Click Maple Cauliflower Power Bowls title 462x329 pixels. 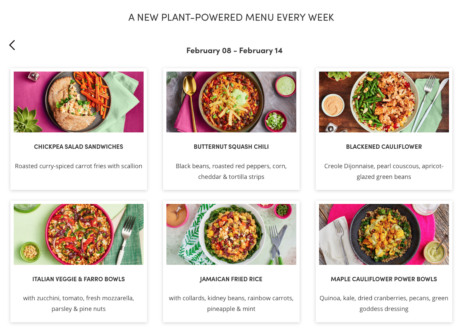(384, 279)
